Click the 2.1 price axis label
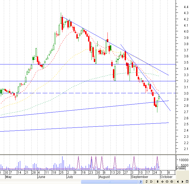The width and height of the screenshot is (189, 184). tap(186, 149)
